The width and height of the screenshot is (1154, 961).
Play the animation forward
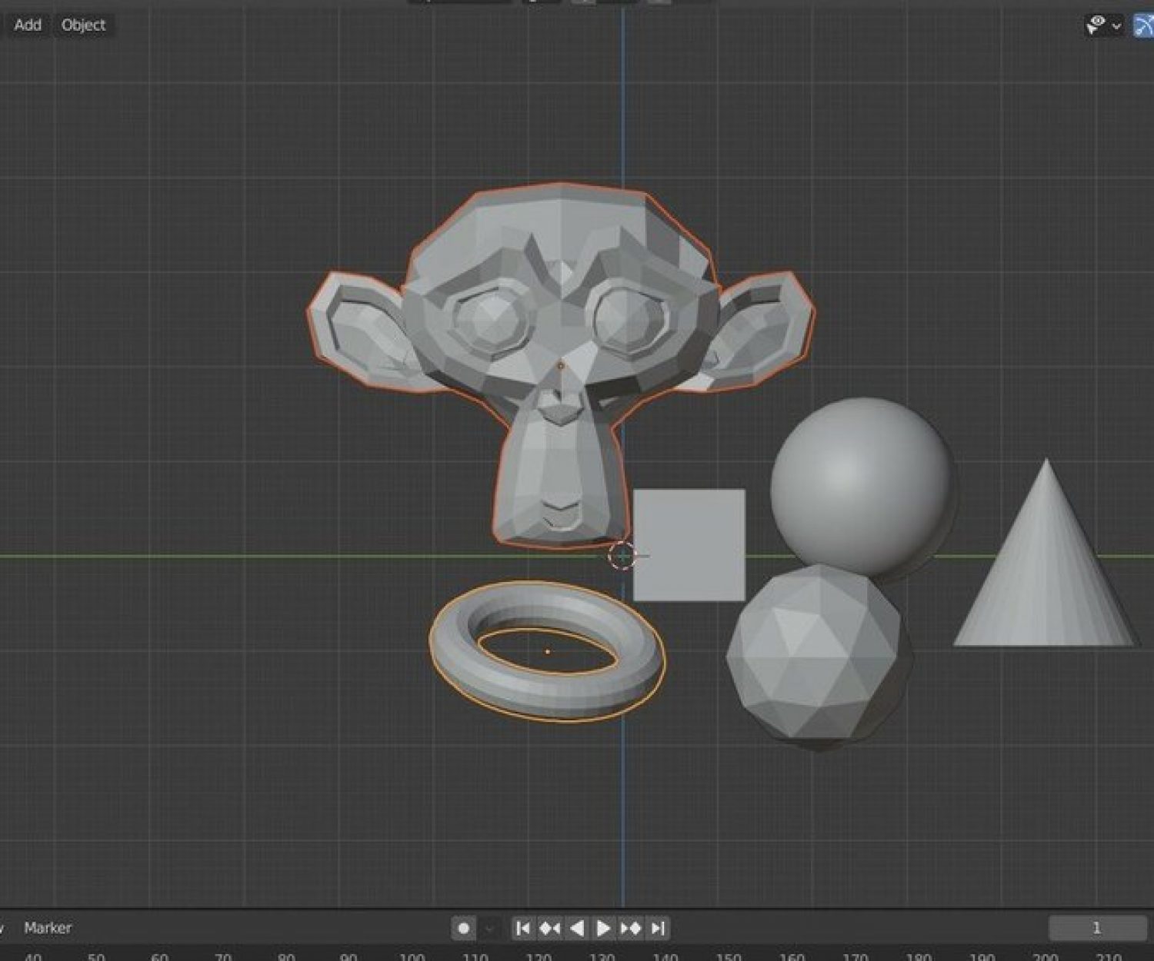pos(604,928)
